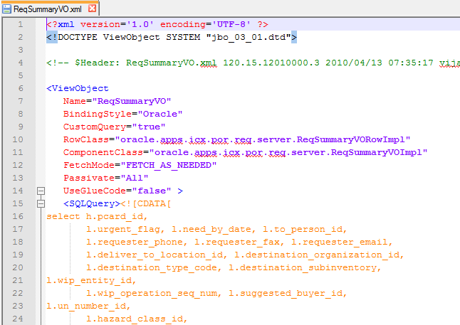Collapse the fold marker on line 14
The image size is (460, 325).
pyautogui.click(x=40, y=191)
